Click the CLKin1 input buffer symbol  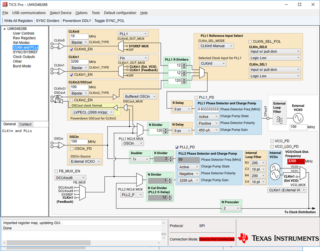point(61,72)
